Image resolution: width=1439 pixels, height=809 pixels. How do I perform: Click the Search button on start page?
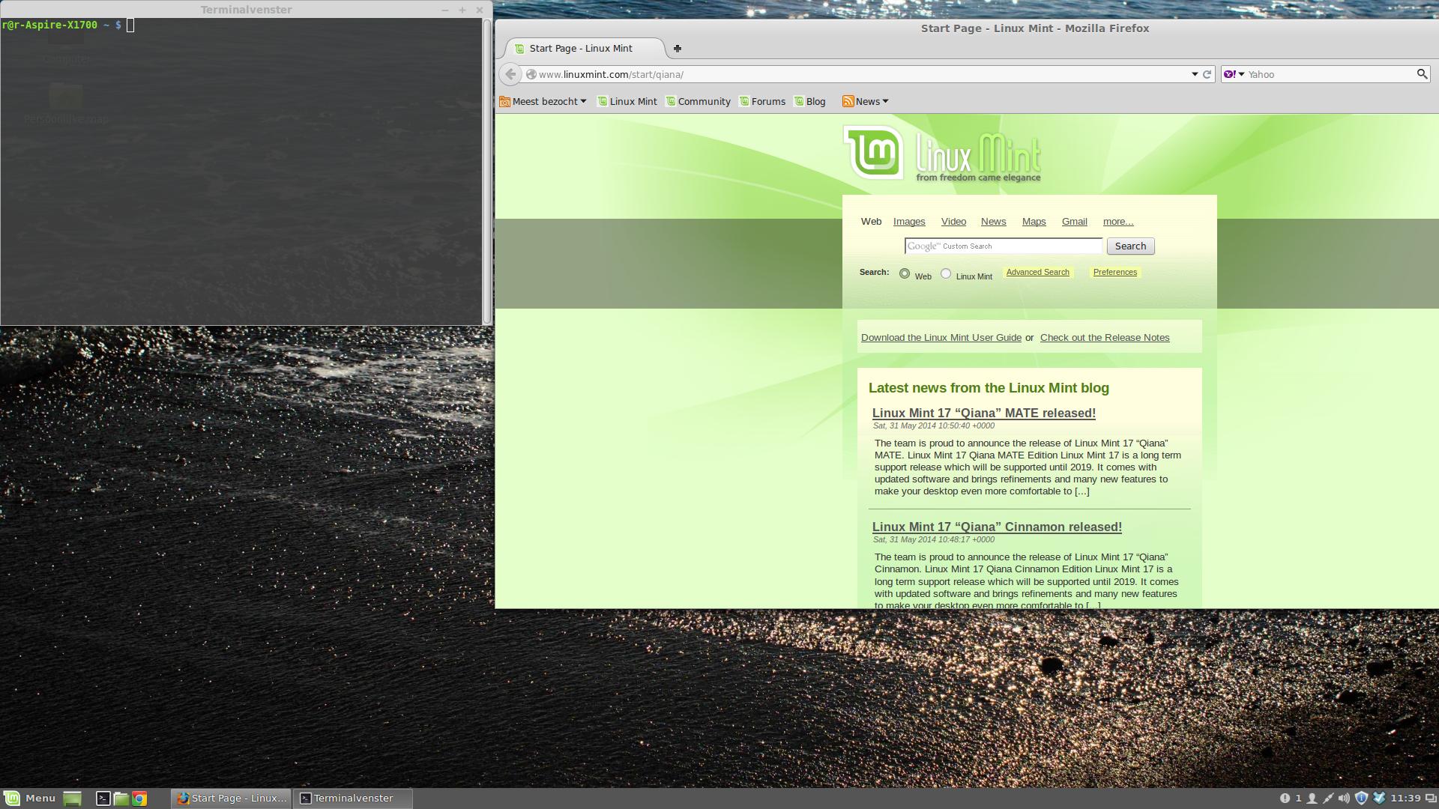click(x=1130, y=246)
